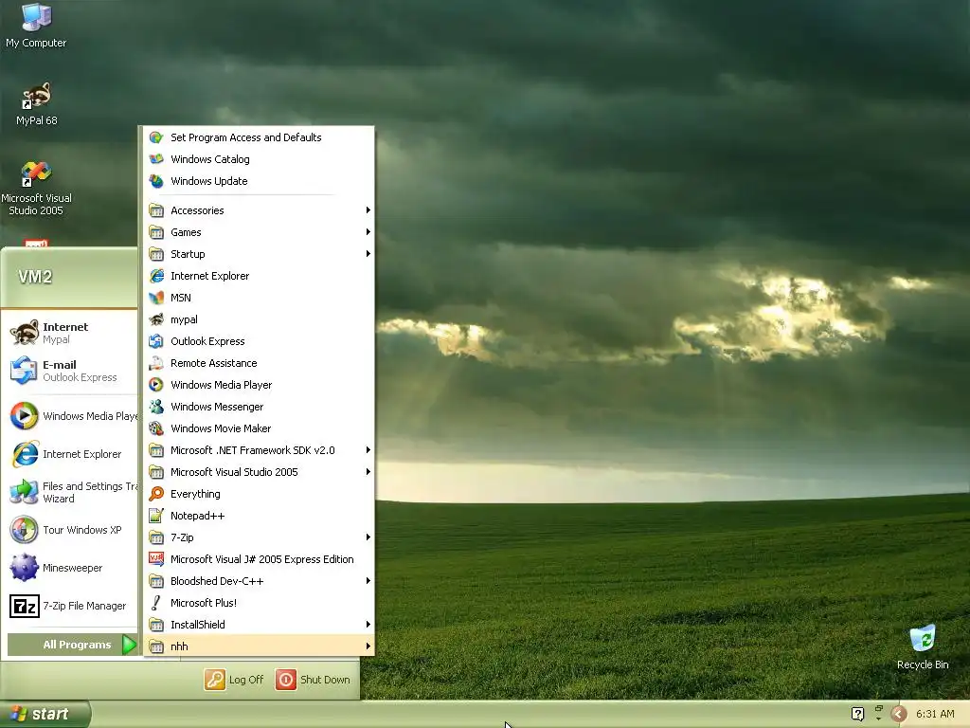Open Notepad++ from the programs list
The height and width of the screenshot is (728, 970).
260,516
